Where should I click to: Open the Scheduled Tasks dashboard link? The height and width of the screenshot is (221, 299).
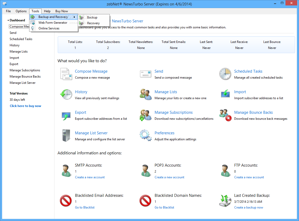click(x=248, y=71)
